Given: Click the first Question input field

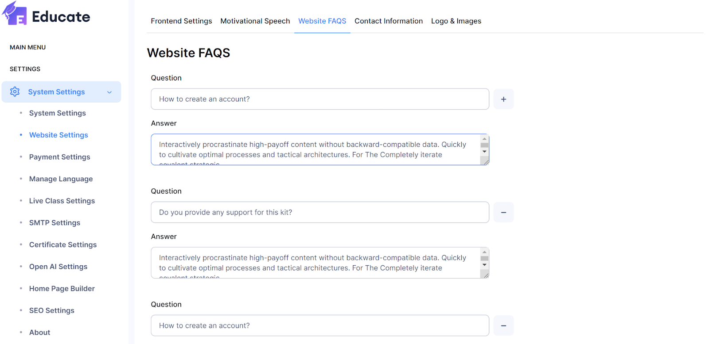Looking at the screenshot, I should coord(319,99).
